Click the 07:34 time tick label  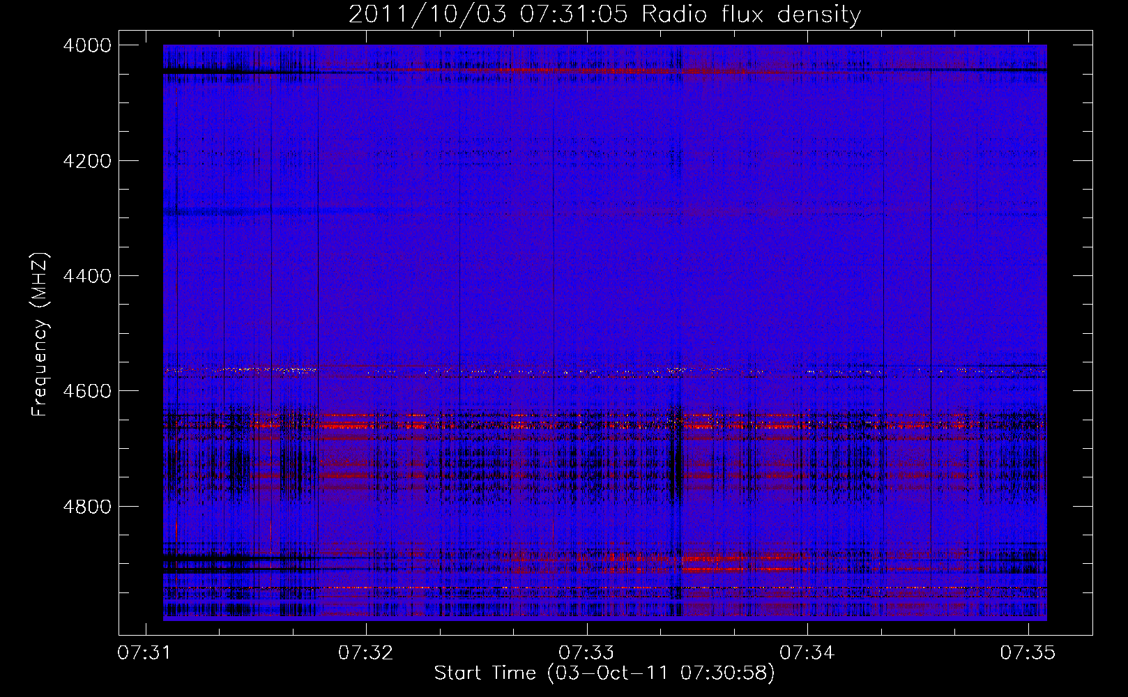click(807, 652)
